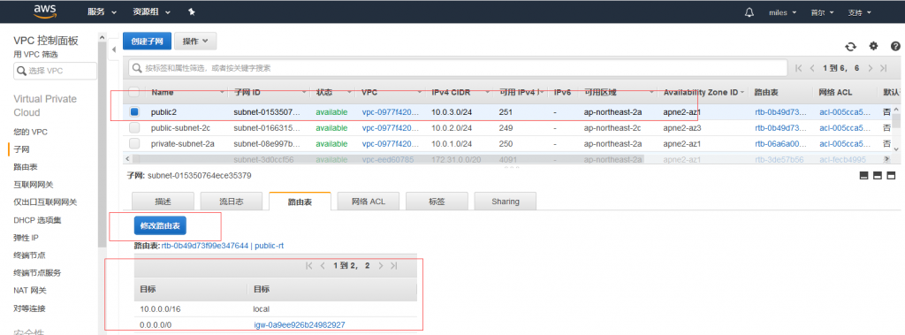Switch to the 网络 ACL tab
This screenshot has width=905, height=335.
tap(369, 202)
